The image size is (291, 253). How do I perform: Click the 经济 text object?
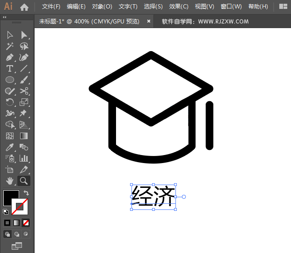[153, 196]
